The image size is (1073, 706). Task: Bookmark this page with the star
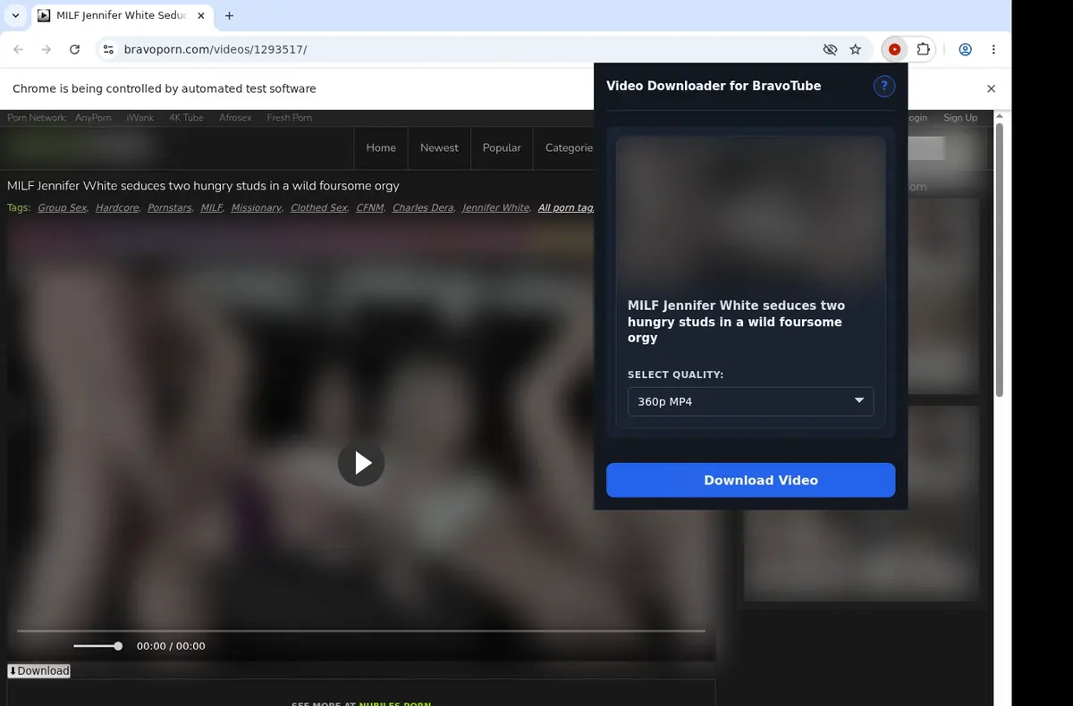[856, 49]
